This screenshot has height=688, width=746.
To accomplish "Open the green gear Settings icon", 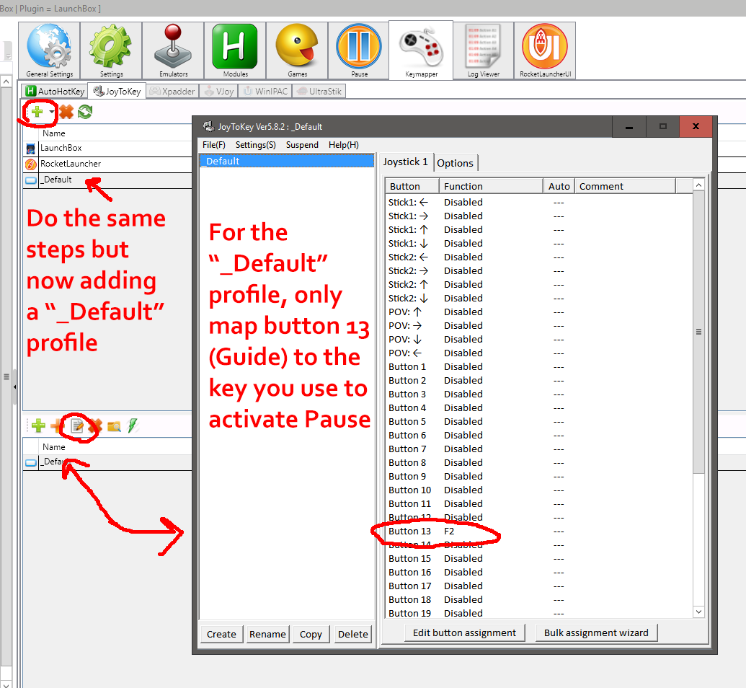I will [x=111, y=50].
